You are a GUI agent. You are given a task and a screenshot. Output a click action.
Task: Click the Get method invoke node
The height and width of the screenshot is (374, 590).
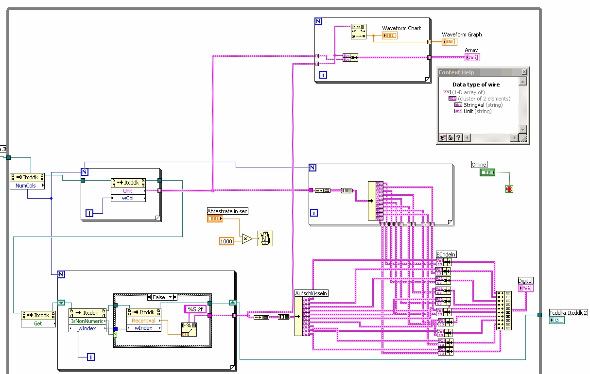(39, 319)
